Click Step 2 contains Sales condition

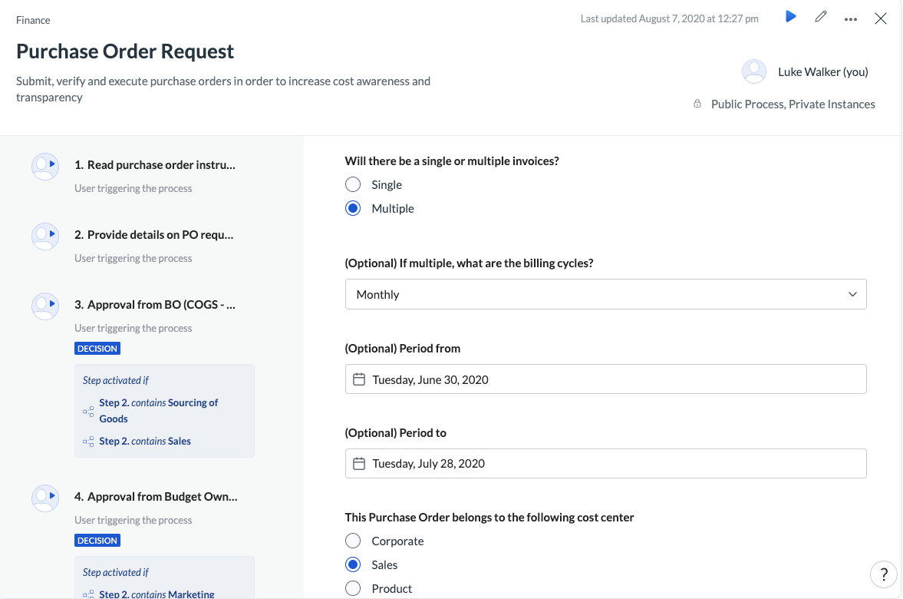click(x=145, y=441)
